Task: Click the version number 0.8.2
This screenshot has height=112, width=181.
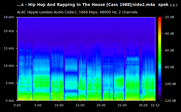Action: pos(174,5)
